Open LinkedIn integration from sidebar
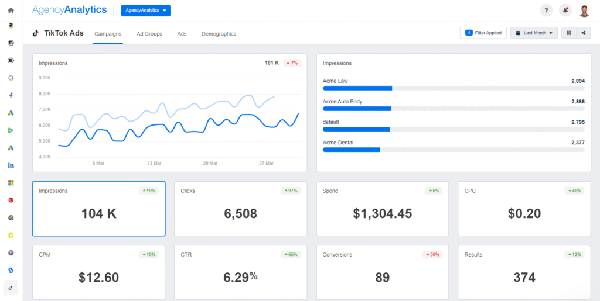The width and height of the screenshot is (600, 301). [11, 165]
